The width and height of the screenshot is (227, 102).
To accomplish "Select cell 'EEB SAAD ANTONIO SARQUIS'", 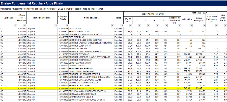I will (91, 94).
